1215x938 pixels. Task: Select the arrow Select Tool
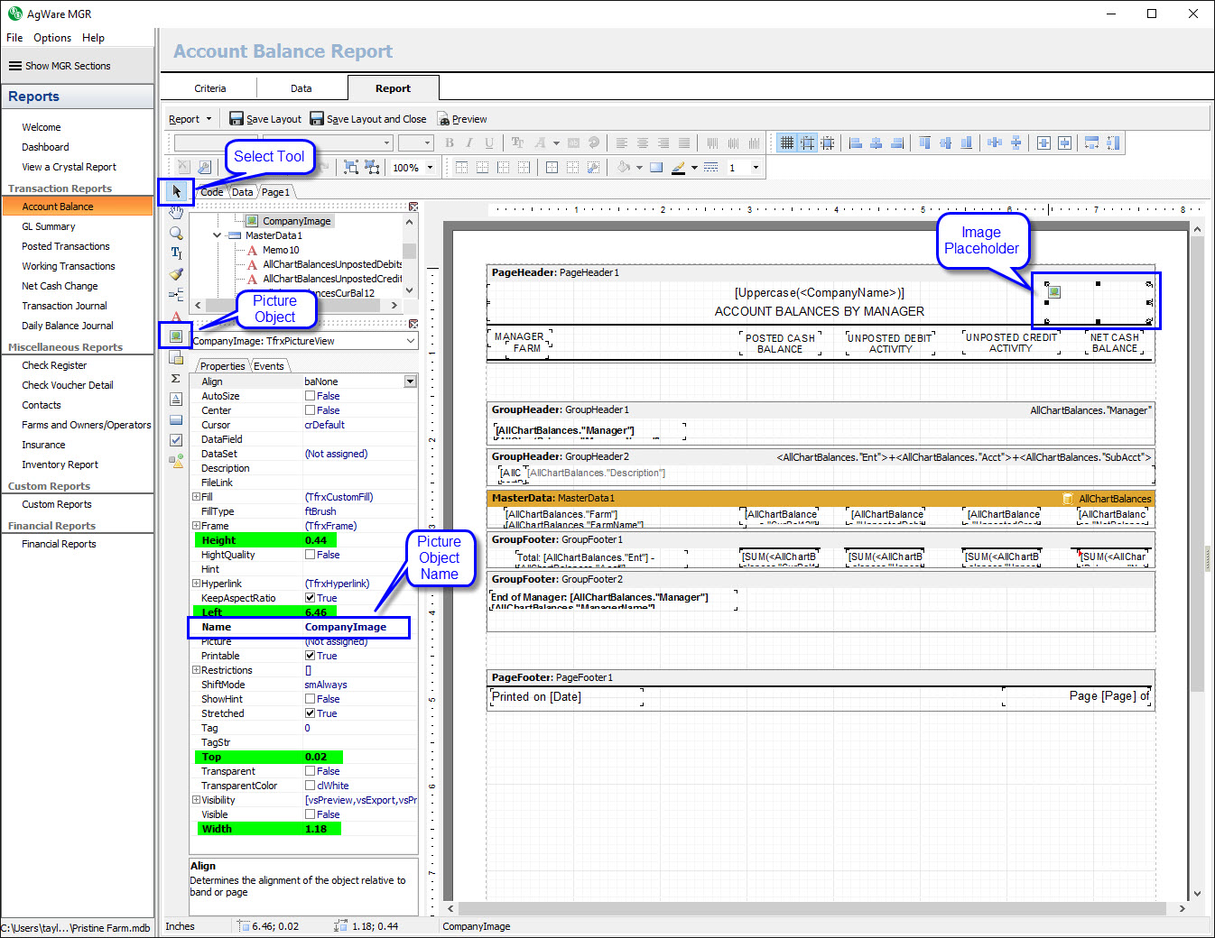(177, 191)
